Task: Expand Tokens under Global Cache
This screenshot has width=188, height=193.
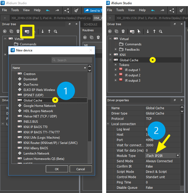Action: (115, 64)
